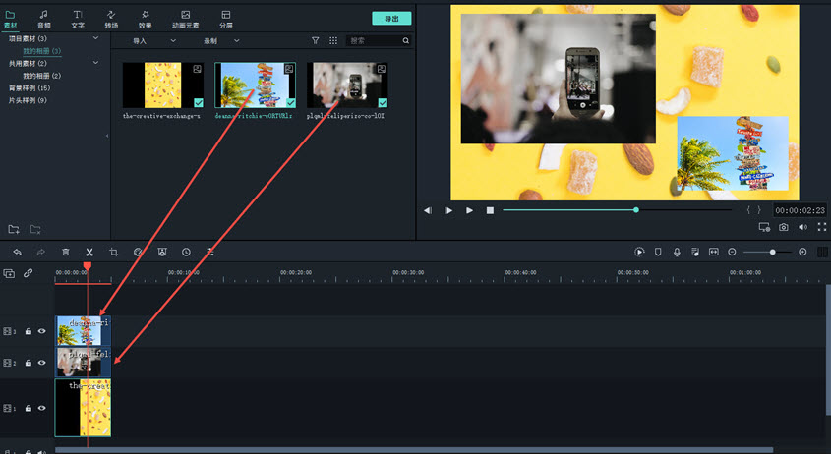
Task: Step back one frame in preview
Action: click(428, 210)
